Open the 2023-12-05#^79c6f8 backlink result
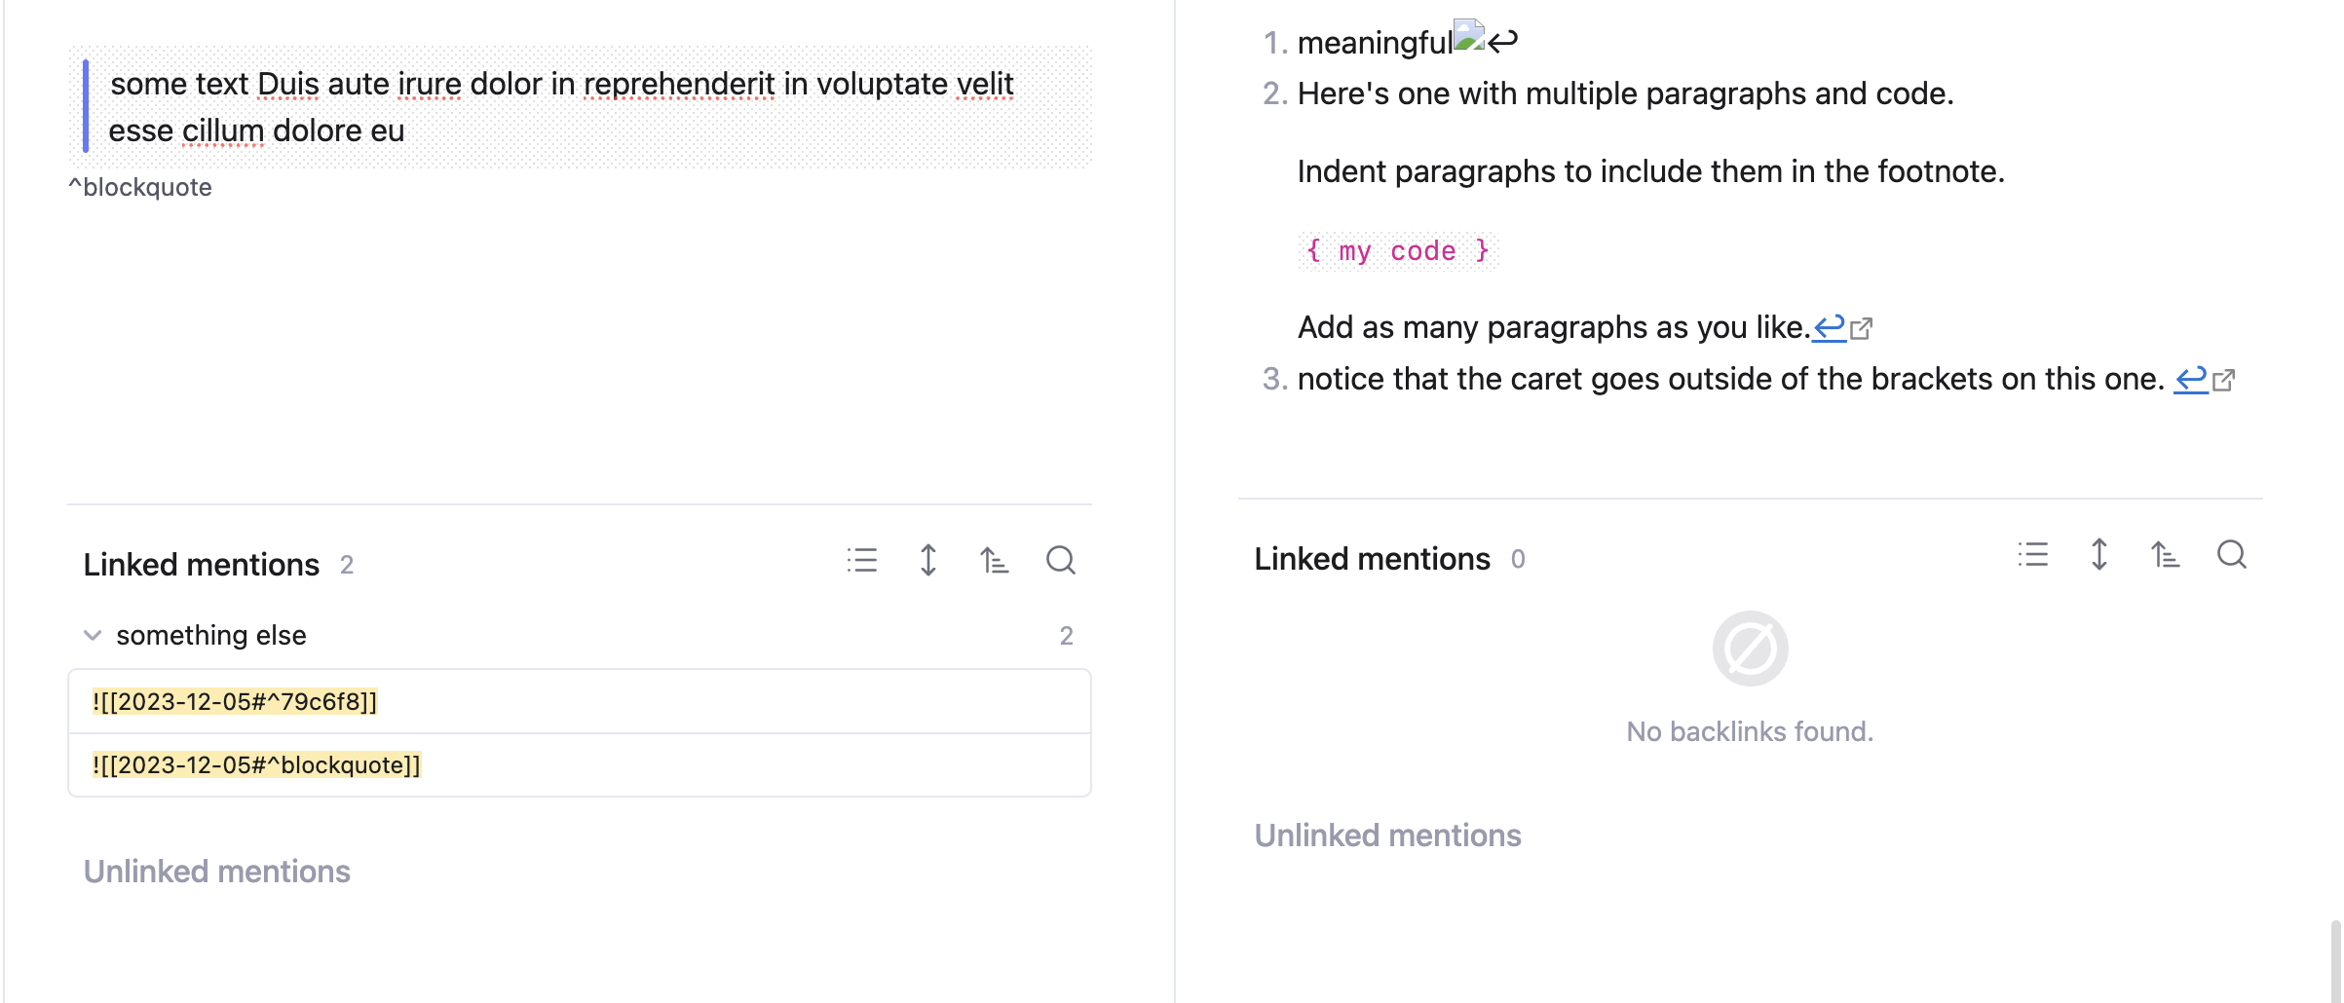 [235, 702]
